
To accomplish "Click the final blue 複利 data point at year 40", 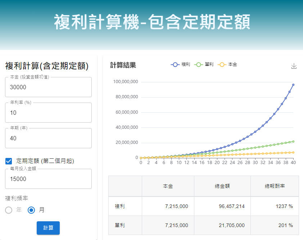I will click(x=293, y=85).
